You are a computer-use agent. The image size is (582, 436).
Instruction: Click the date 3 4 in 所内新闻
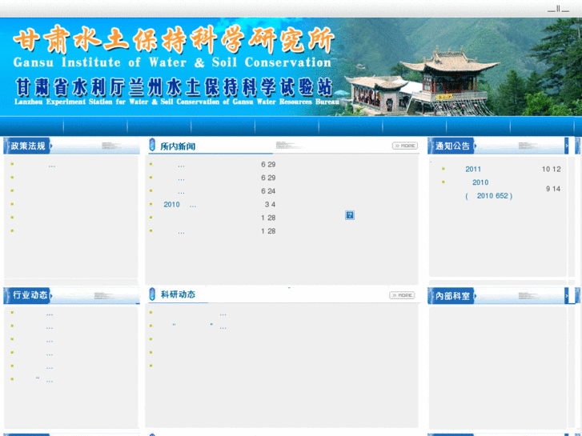pos(270,205)
